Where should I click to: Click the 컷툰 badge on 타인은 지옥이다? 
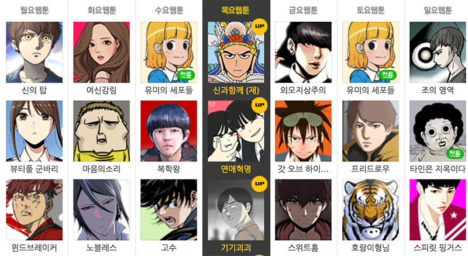tap(455, 154)
